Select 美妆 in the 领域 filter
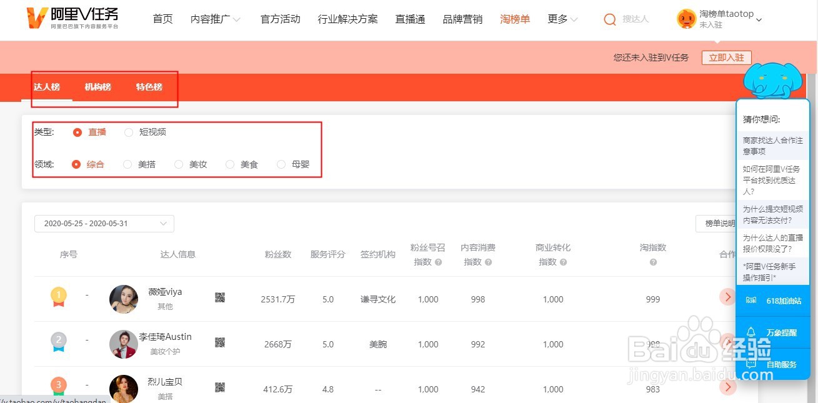Screen dimensions: 818x403 coord(179,164)
